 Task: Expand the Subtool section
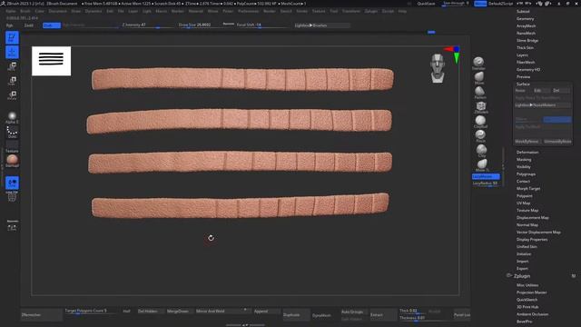tap(523, 11)
